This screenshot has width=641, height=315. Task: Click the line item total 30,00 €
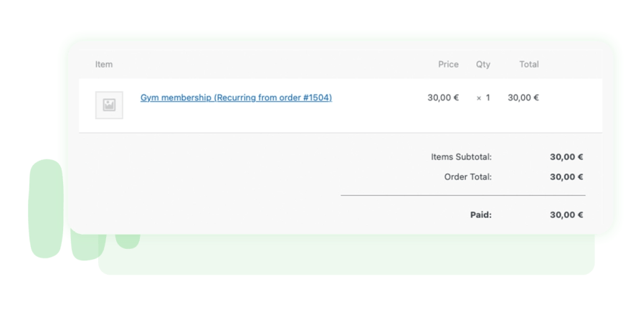pyautogui.click(x=523, y=98)
